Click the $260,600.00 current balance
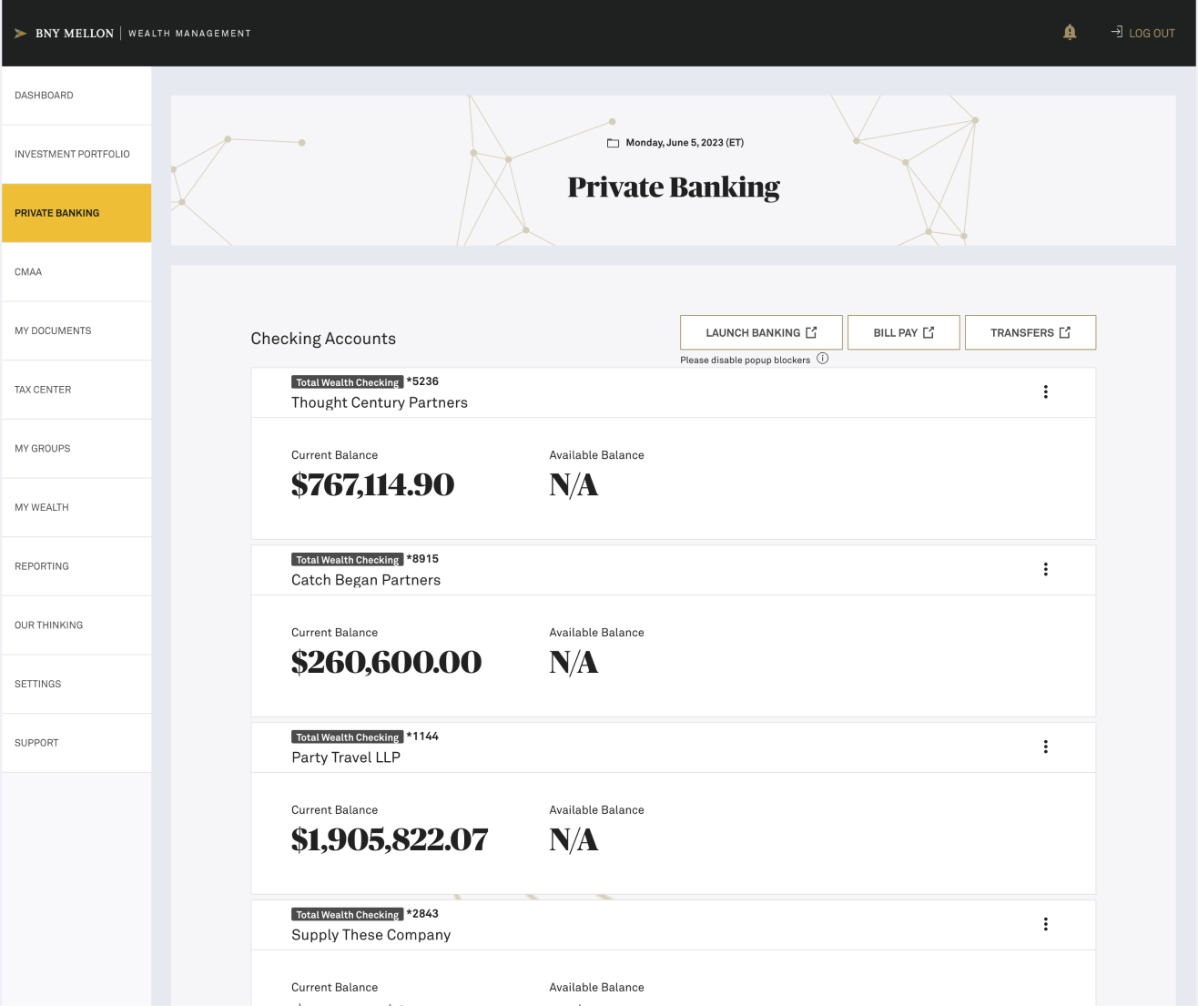This screenshot has height=1006, width=1198. coord(386,663)
